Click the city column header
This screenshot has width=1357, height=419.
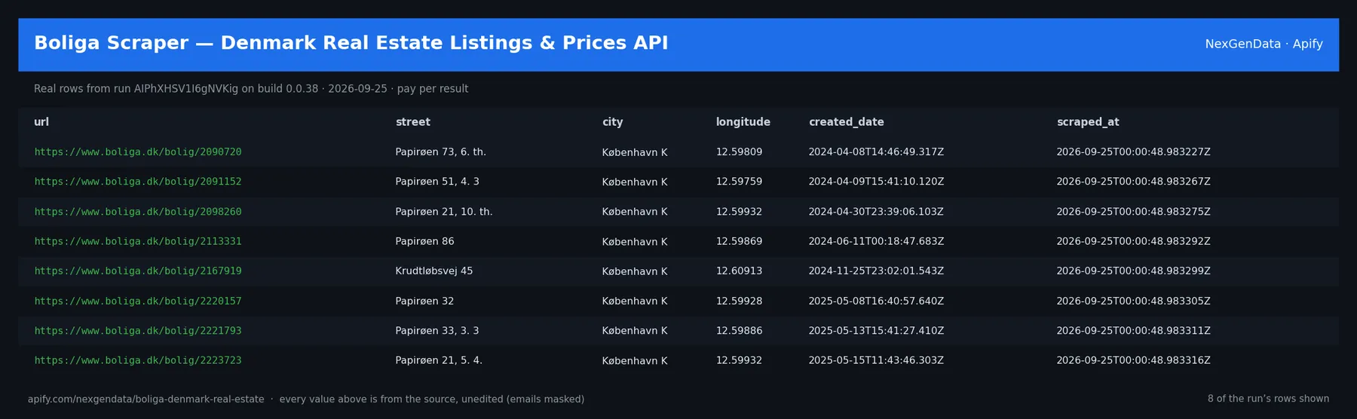pos(613,122)
